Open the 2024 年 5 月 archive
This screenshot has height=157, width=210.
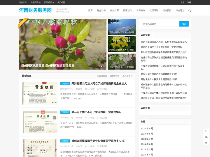tap(147, 149)
